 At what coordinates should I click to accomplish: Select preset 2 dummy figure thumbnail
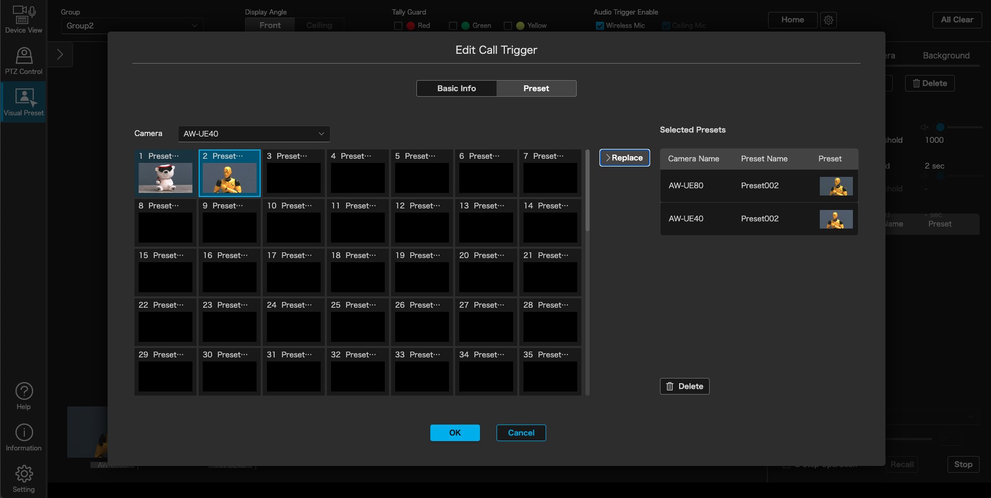pyautogui.click(x=230, y=178)
